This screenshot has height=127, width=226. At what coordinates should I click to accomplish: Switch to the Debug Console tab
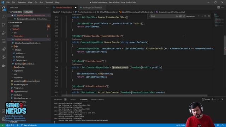coord(97,99)
